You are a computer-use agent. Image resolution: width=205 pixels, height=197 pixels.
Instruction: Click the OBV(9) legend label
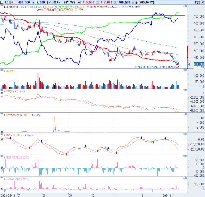pos(9,91)
